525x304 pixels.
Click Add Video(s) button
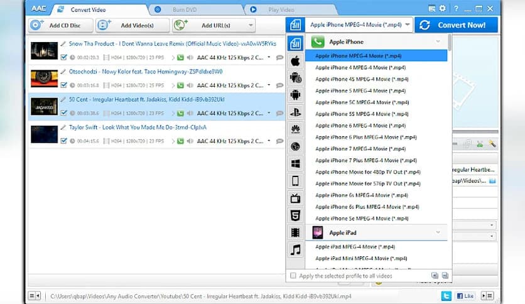(133, 25)
